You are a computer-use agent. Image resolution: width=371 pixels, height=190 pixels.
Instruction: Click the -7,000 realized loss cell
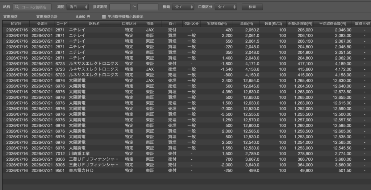point(226,109)
